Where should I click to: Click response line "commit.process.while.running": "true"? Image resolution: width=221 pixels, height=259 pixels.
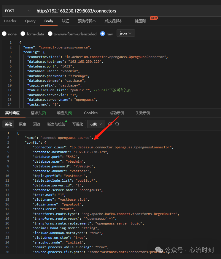tap(71, 247)
